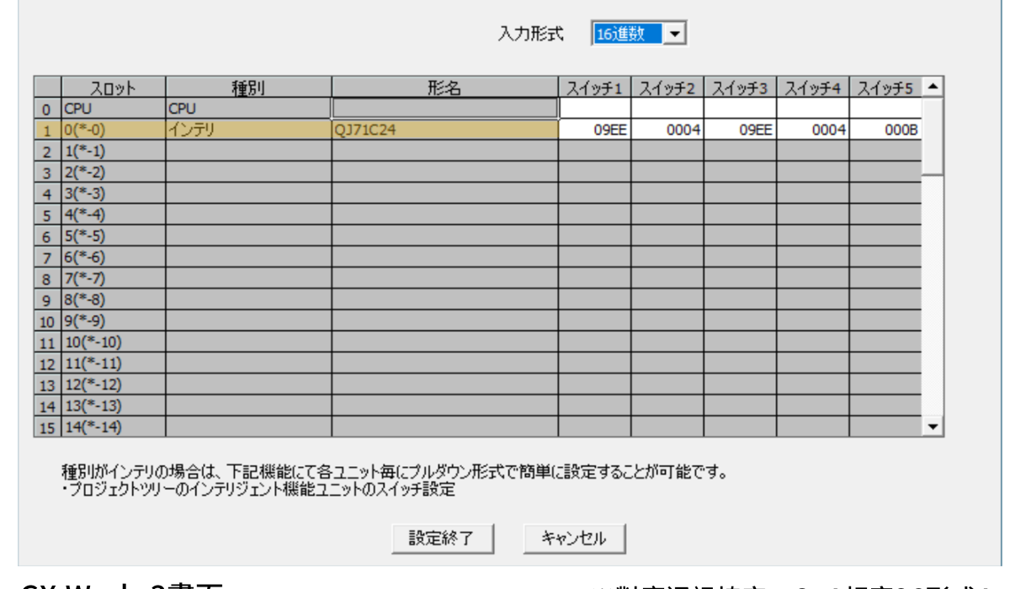Click the スロット column header

(113, 88)
